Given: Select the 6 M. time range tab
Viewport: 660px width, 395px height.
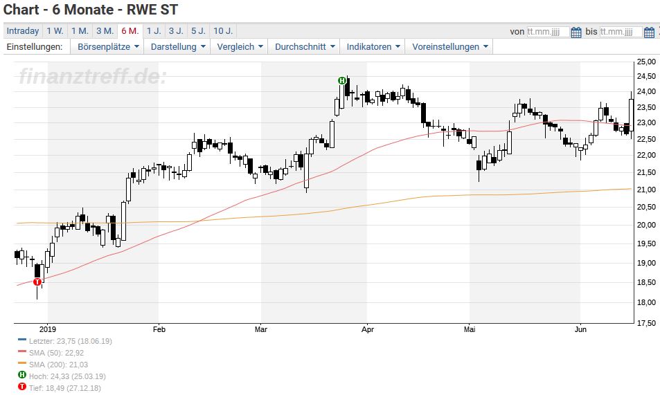Looking at the screenshot, I should (130, 31).
